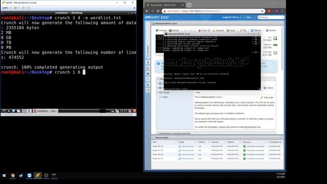The height and width of the screenshot is (184, 327).
Task: Click the browser address bar URL
Action: pyautogui.click(x=201, y=11)
